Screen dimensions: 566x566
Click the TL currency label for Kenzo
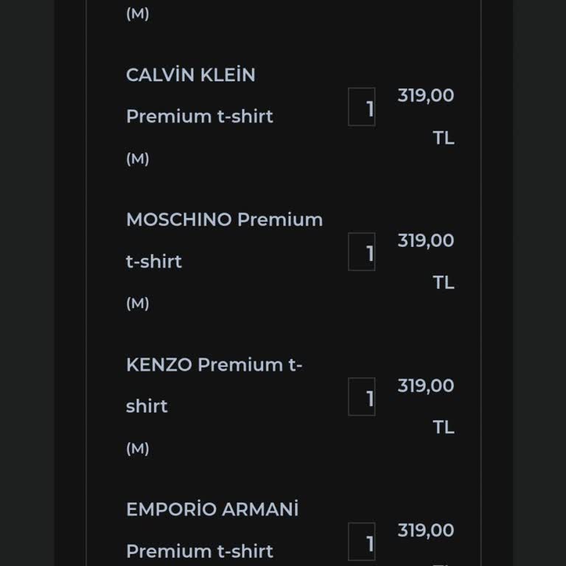[x=443, y=427]
